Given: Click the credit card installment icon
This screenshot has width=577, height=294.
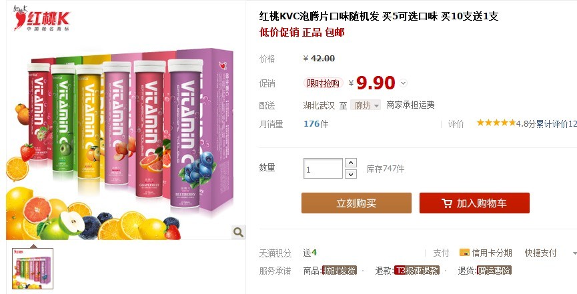Looking at the screenshot, I should 464,253.
